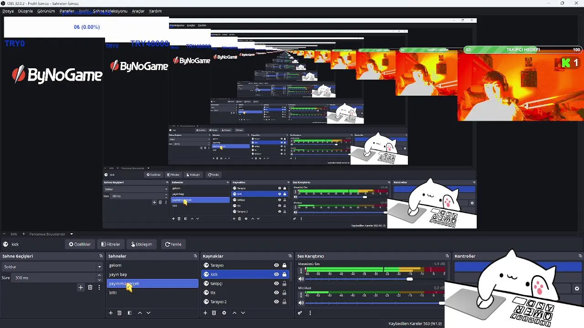Image resolution: width=584 pixels, height=328 pixels.
Task: Lock the tts source with its lock icon
Action: 284,292
